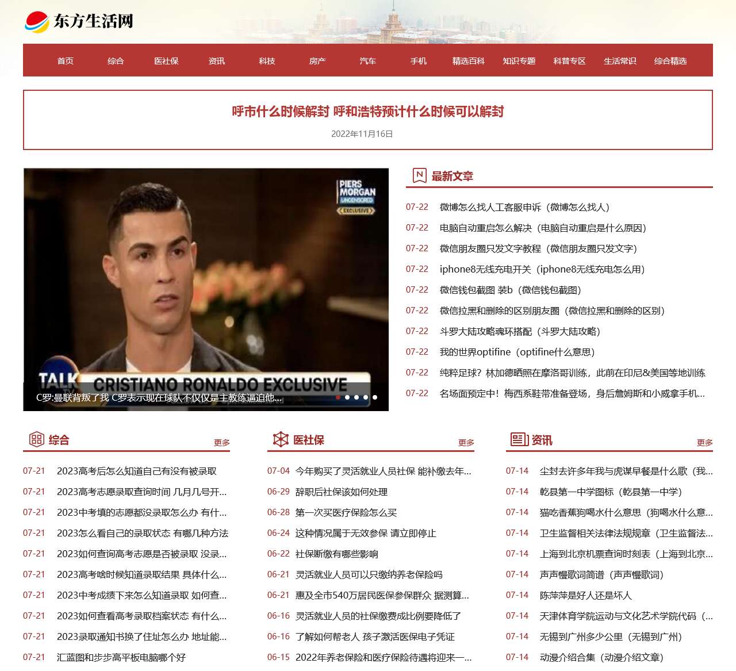Click the 医社保 section cube icon

(x=281, y=439)
